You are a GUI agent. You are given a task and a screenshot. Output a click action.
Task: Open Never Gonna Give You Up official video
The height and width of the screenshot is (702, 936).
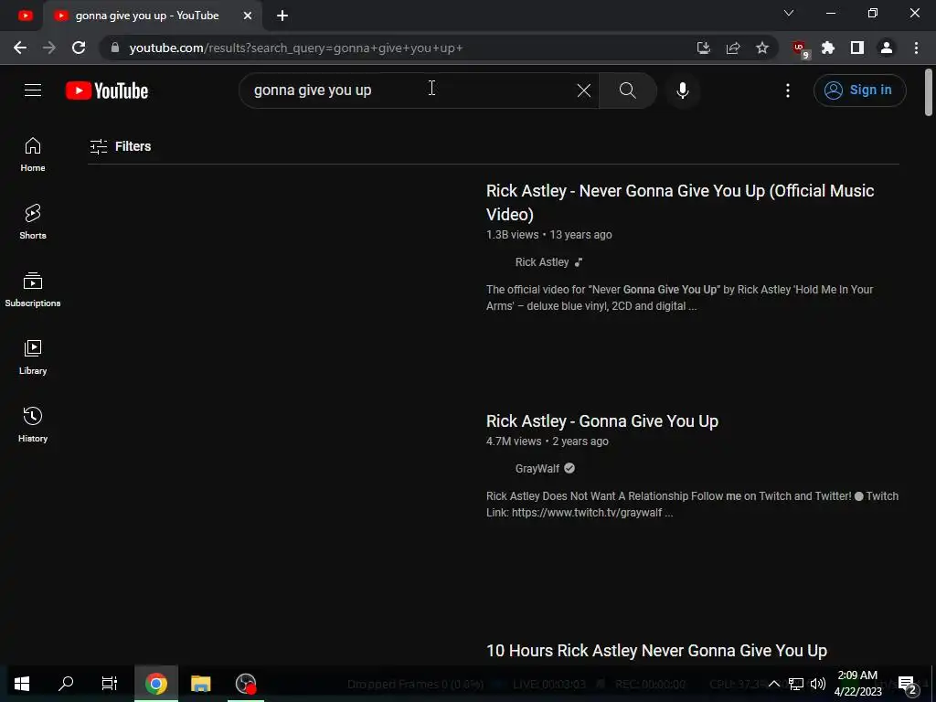coord(680,202)
